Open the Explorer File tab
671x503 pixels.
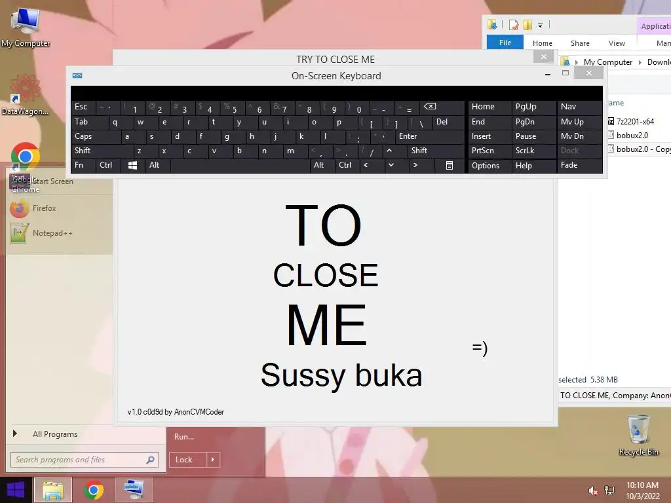(505, 43)
